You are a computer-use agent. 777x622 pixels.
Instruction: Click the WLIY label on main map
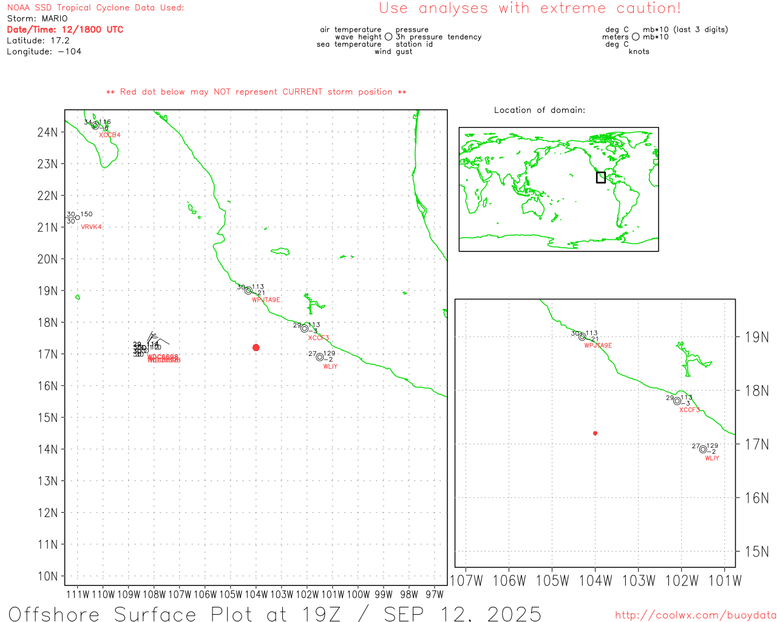(x=330, y=367)
